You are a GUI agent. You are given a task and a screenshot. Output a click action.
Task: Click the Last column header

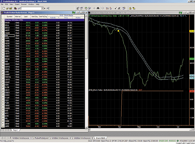(26, 17)
